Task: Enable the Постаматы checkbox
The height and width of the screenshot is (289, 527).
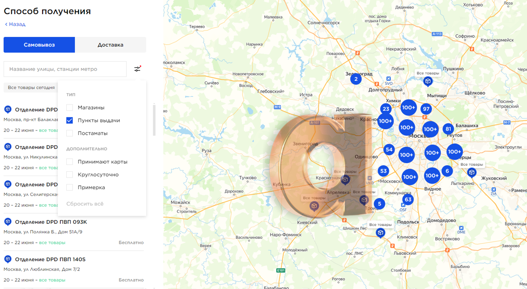Action: (x=69, y=133)
